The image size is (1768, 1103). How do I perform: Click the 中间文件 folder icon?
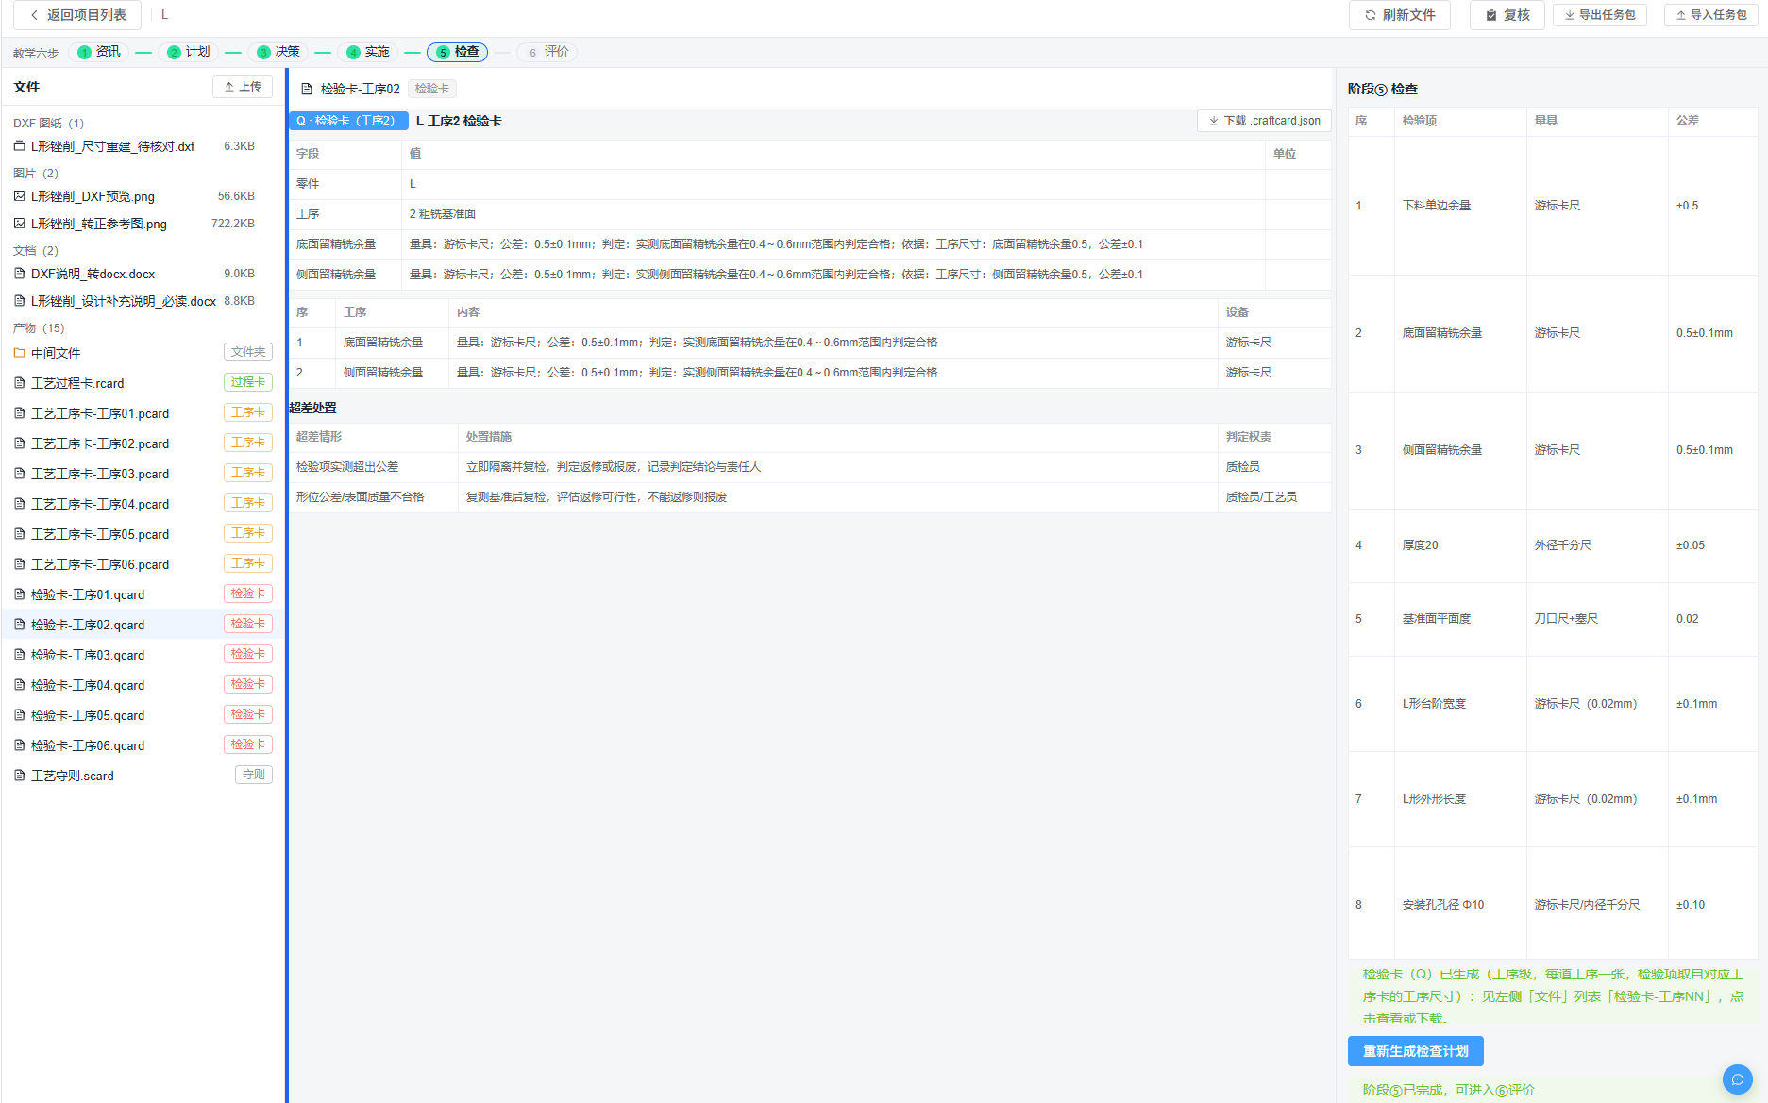19,353
